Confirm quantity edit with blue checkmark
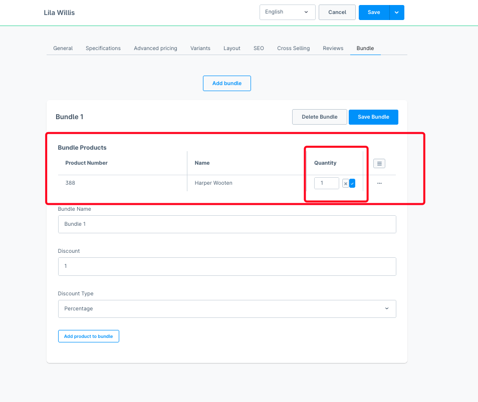Screen dimensions: 478x402 pyautogui.click(x=352, y=184)
